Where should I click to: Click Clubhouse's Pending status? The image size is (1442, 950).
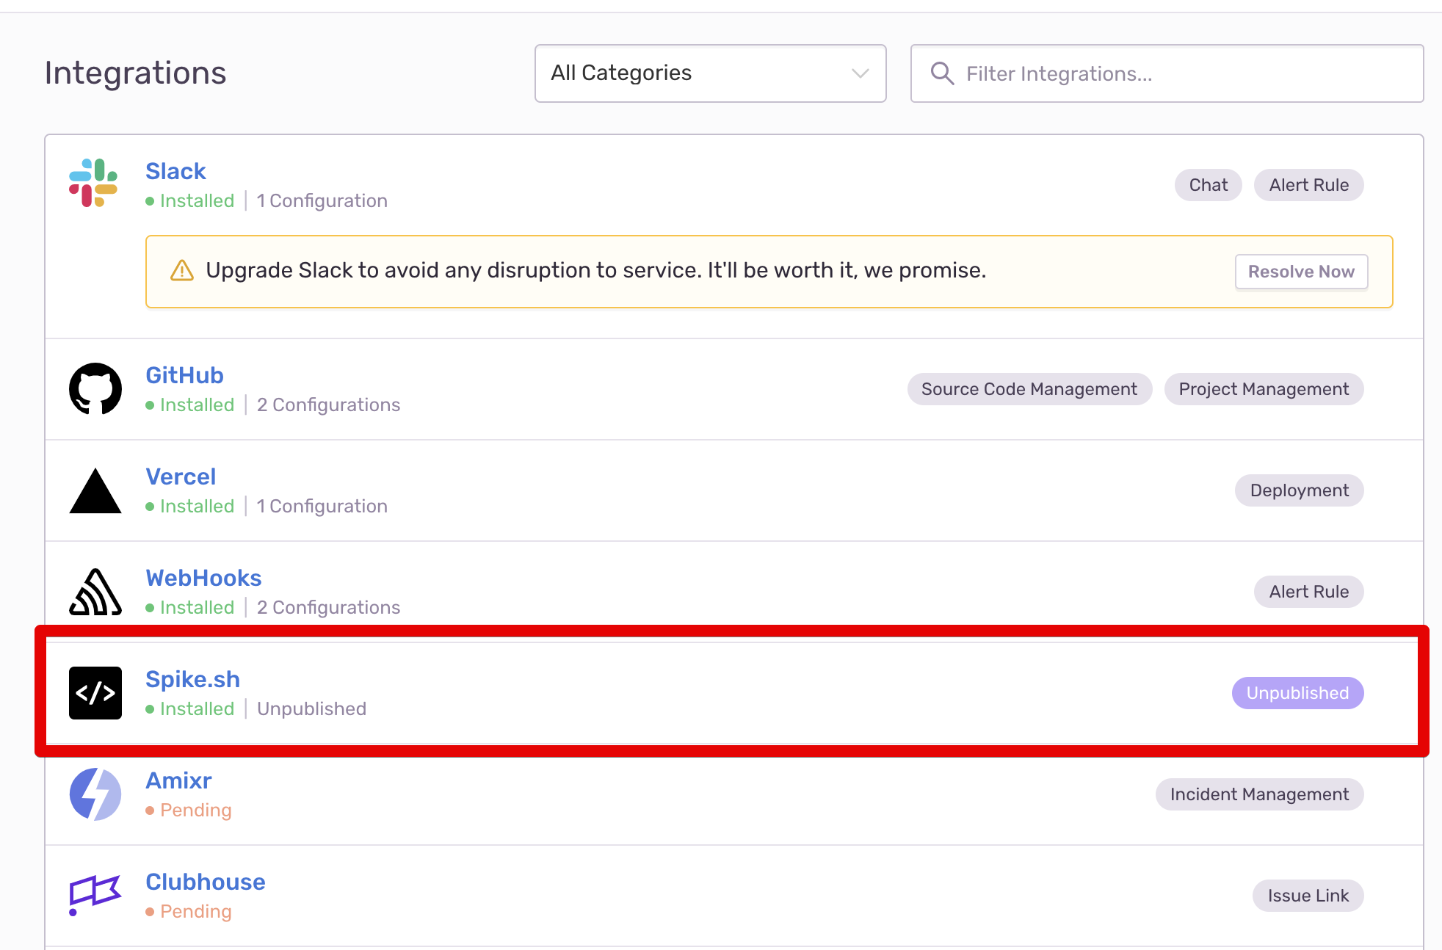pos(189,911)
